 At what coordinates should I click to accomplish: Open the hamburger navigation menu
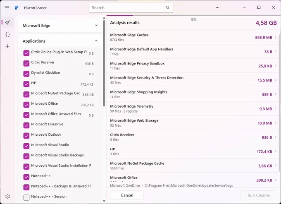pyautogui.click(x=7, y=7)
